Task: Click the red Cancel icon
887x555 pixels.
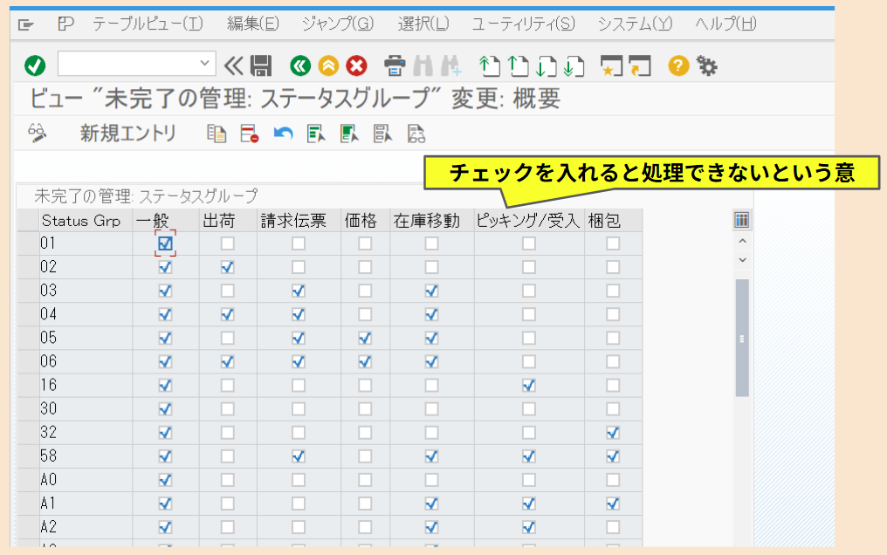Action: click(x=356, y=66)
